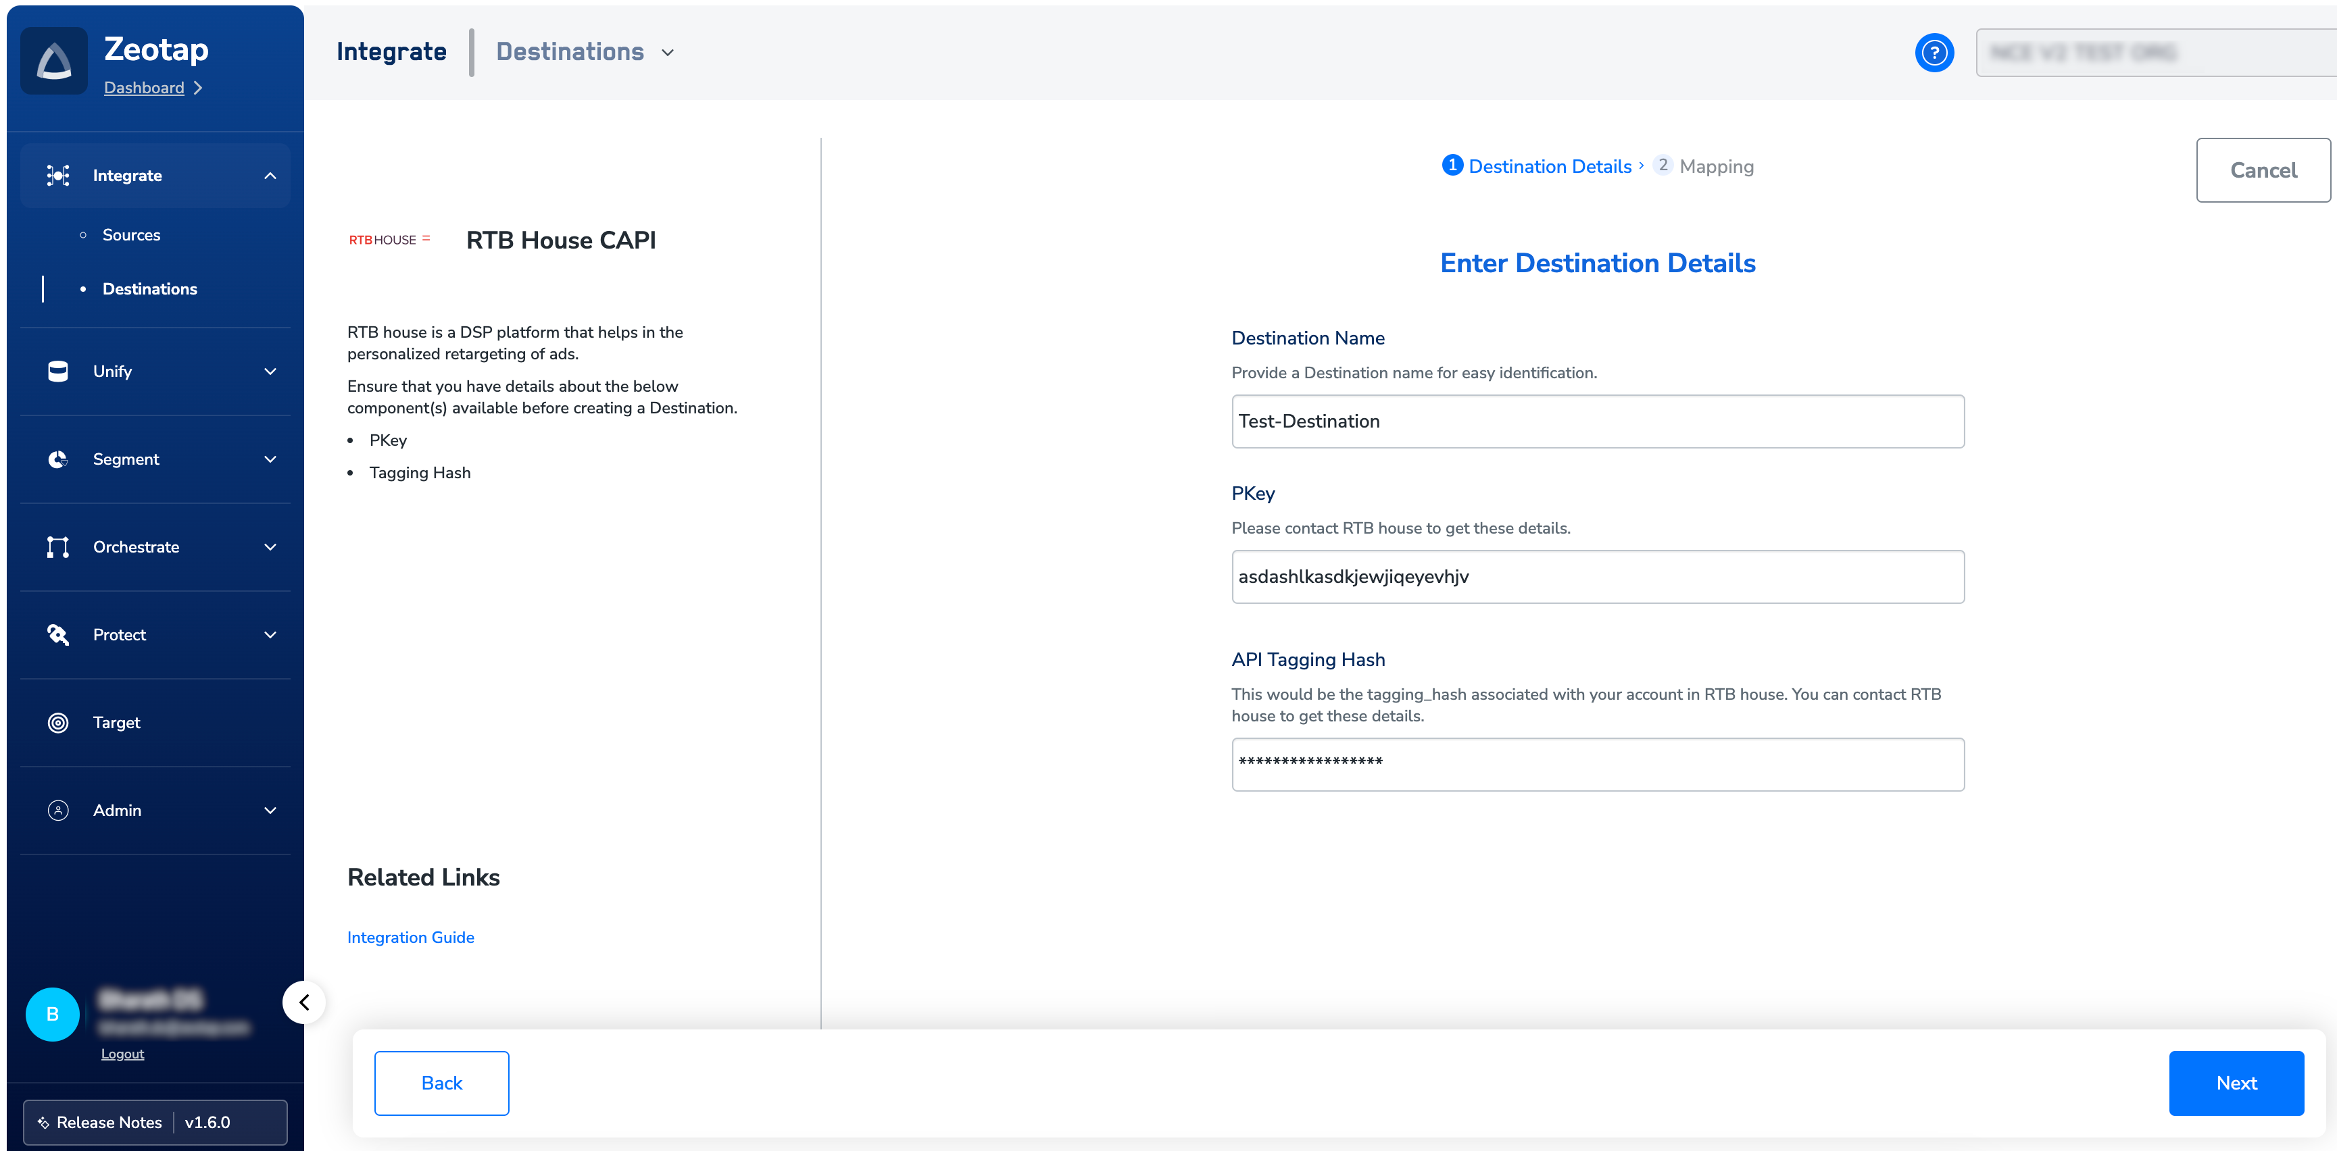Collapse sidebar with the arrow button
Viewport: 2337px width, 1151px height.
304,1002
